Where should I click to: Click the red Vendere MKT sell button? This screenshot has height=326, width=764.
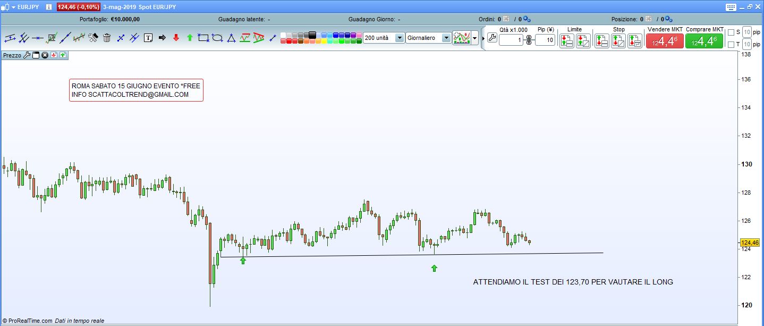[665, 41]
